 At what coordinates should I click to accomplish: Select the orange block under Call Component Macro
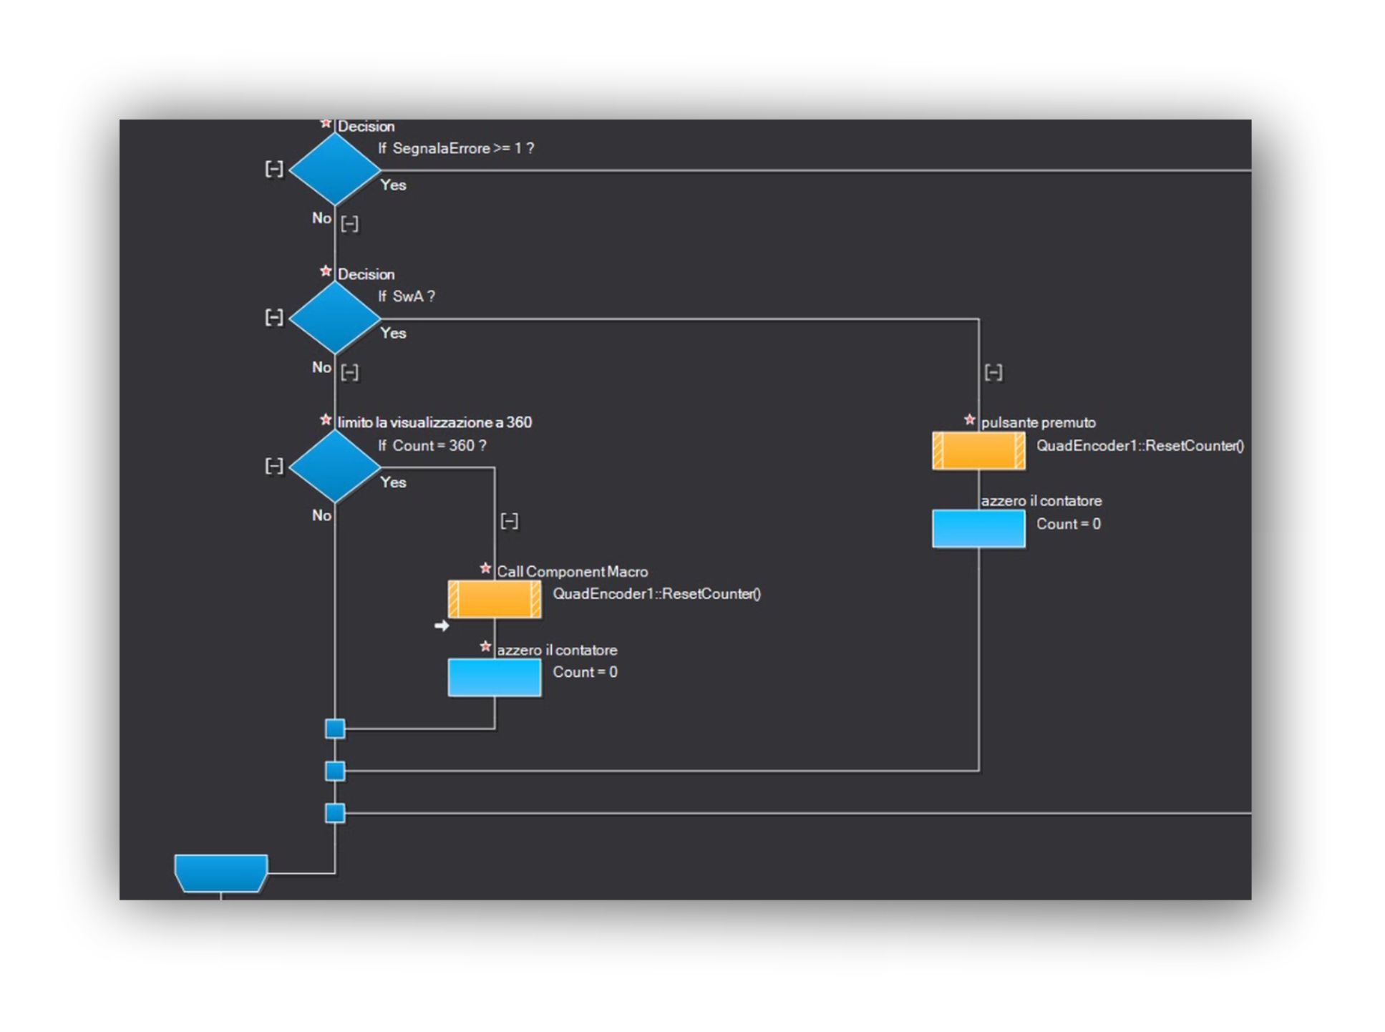pyautogui.click(x=494, y=599)
